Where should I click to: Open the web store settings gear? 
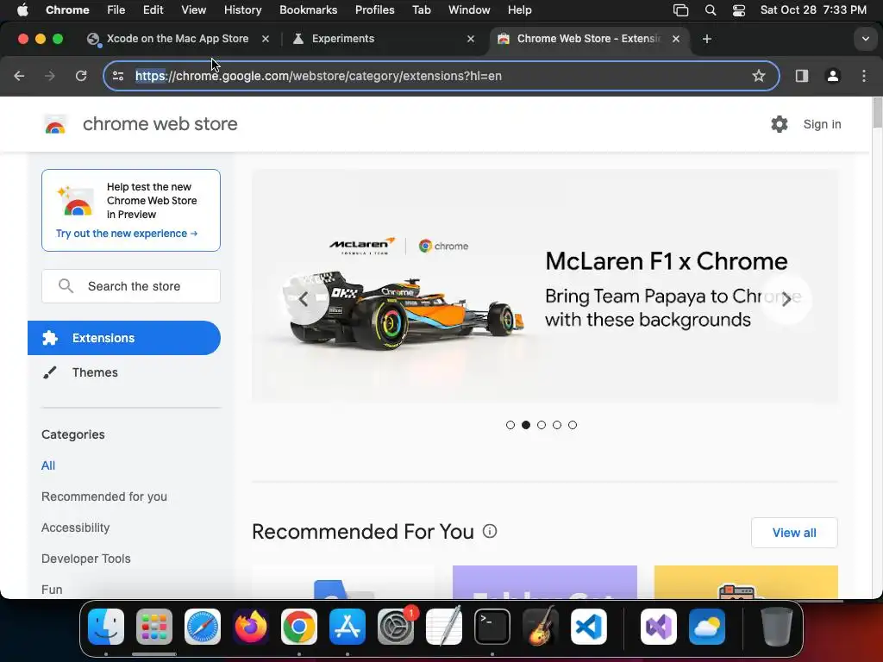[x=780, y=124]
